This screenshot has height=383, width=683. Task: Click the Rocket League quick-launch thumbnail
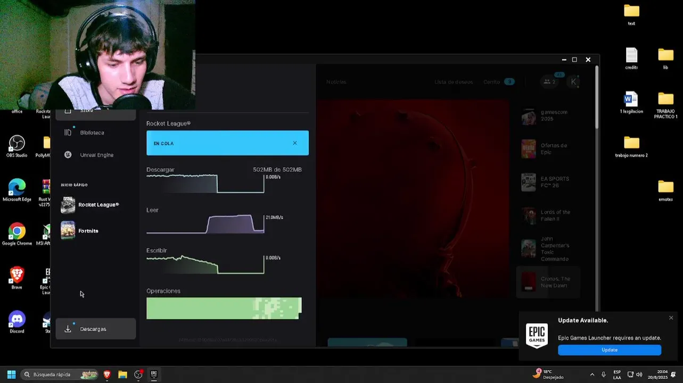(x=68, y=205)
